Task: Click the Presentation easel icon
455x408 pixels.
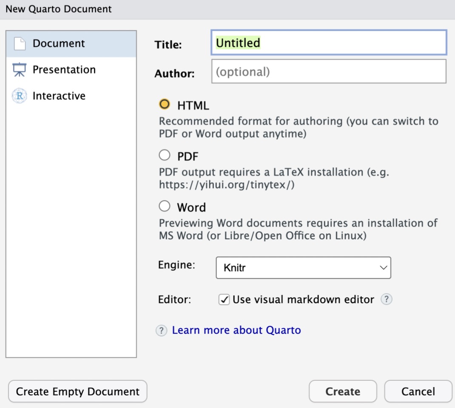Action: click(x=20, y=70)
